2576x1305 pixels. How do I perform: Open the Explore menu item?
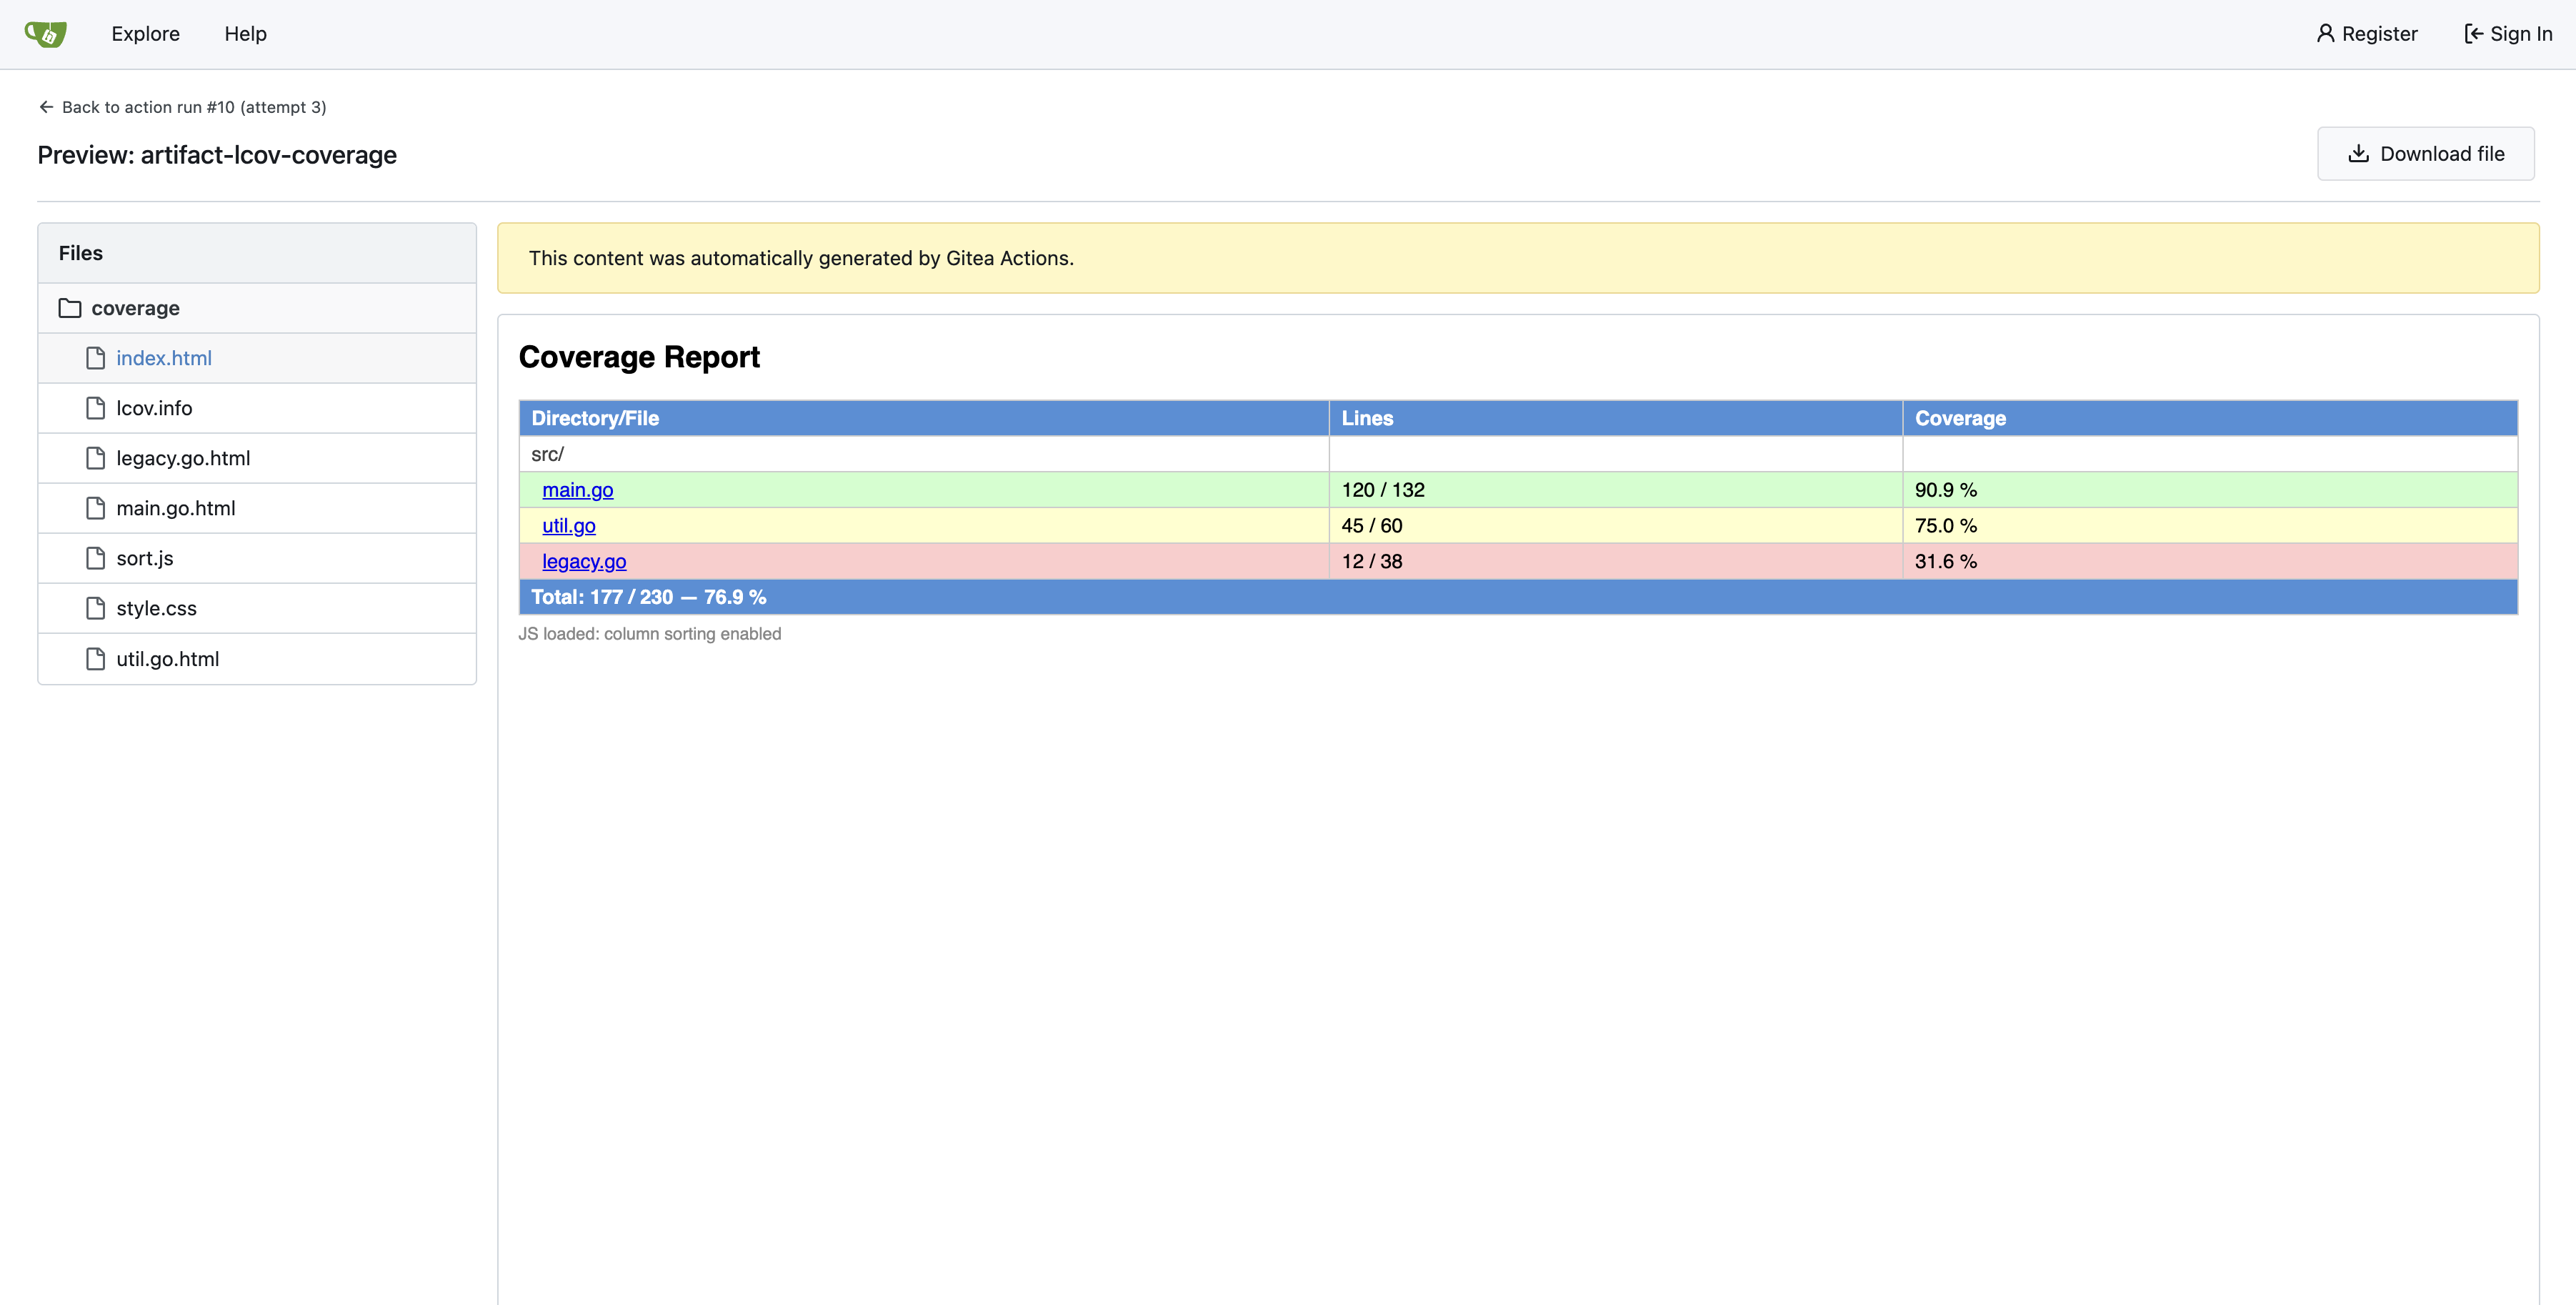(146, 34)
